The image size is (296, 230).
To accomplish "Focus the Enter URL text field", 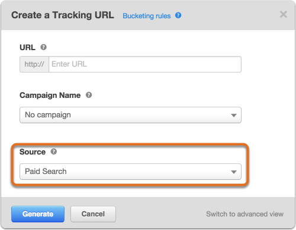I will pos(145,64).
